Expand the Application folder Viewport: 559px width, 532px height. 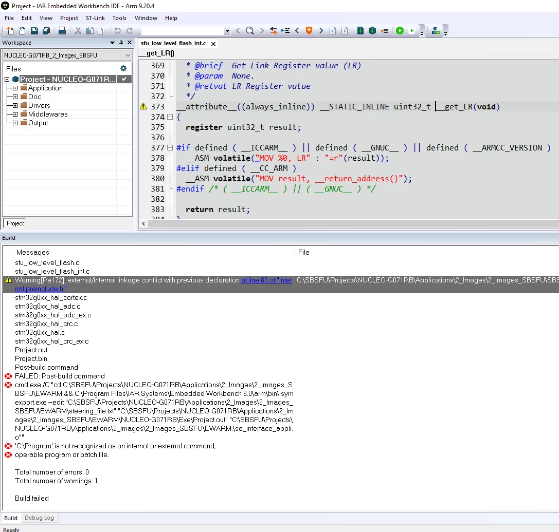click(x=15, y=88)
